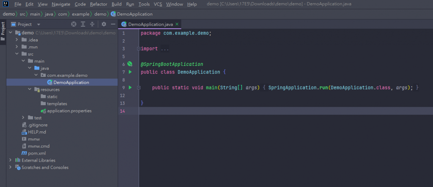Click the class icon on DemoApplication.java tab

click(124, 24)
